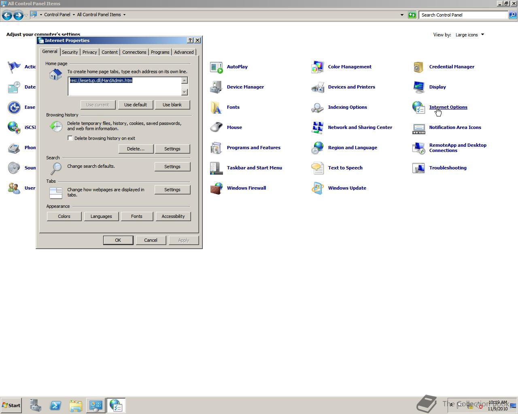
Task: Click the Languages button
Action: coord(101,216)
